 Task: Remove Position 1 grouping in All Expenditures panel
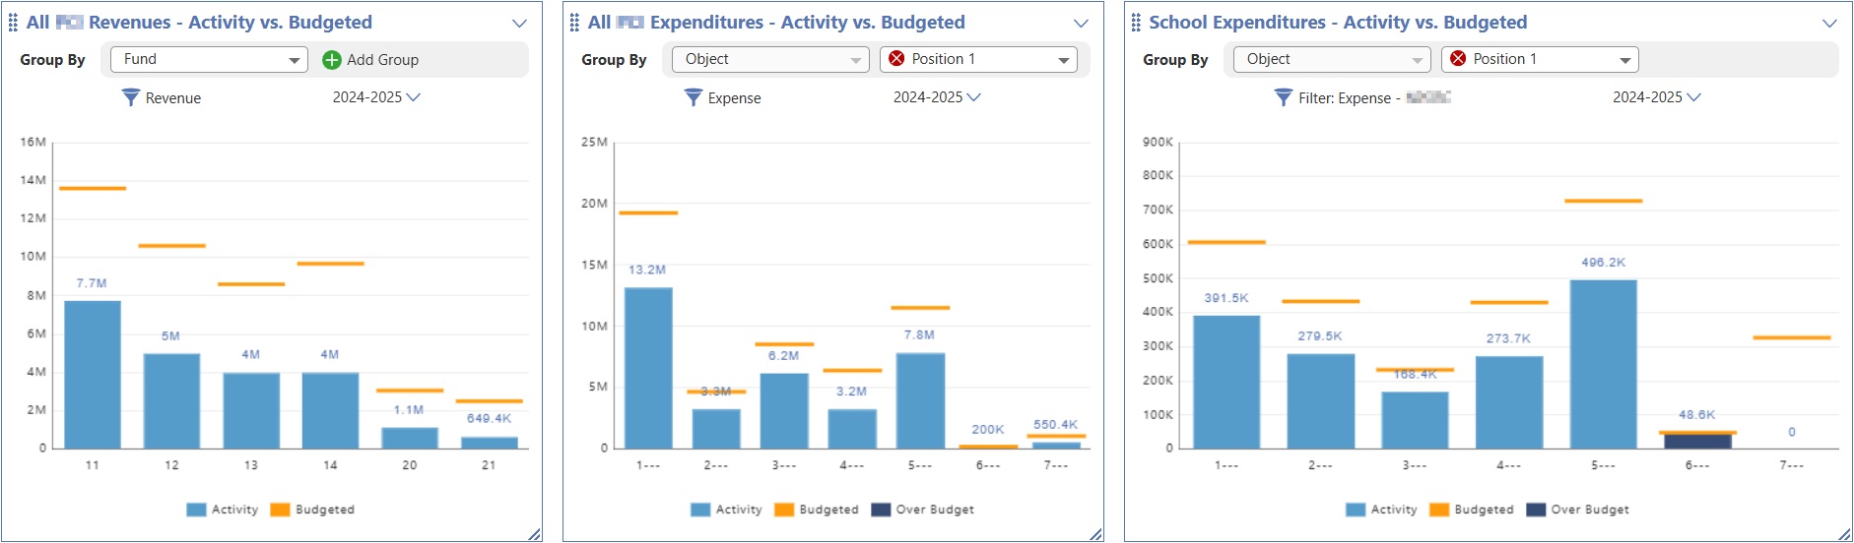[896, 59]
